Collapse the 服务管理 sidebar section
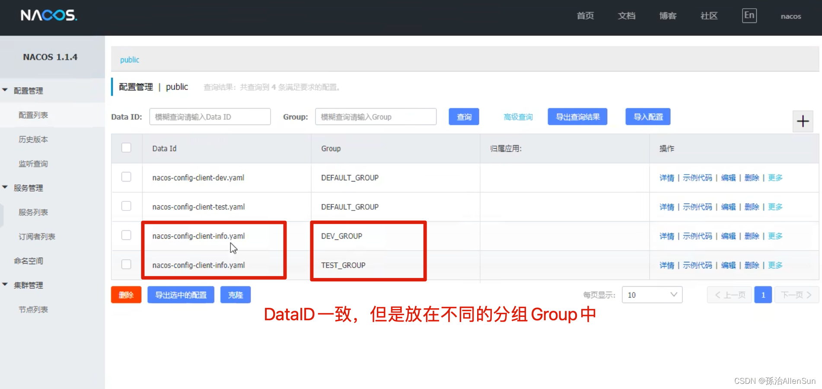This screenshot has width=822, height=389. coord(5,188)
